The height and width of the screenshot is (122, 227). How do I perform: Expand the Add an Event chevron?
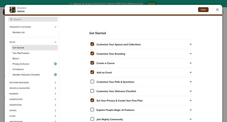(x=191, y=72)
